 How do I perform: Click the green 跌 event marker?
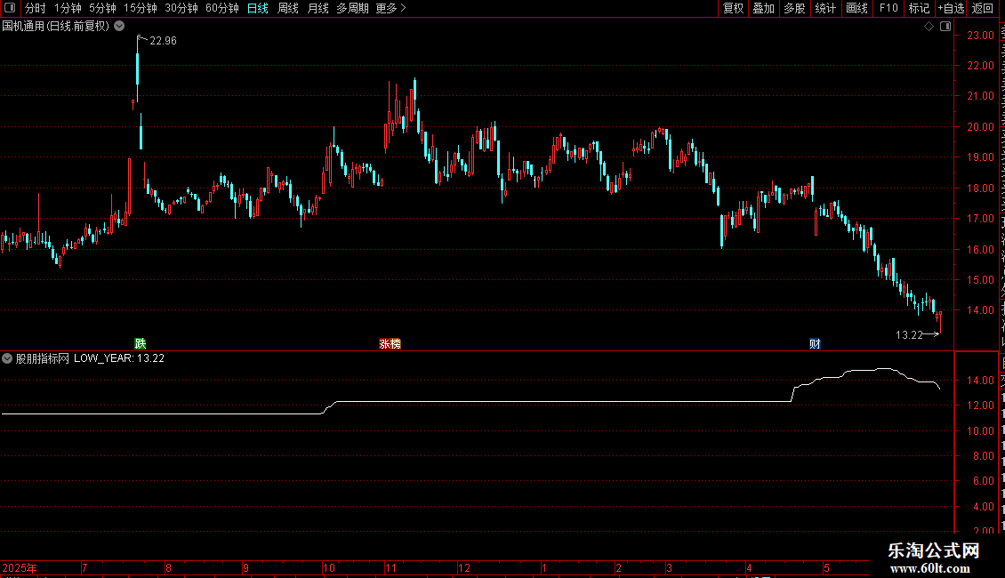(x=141, y=344)
